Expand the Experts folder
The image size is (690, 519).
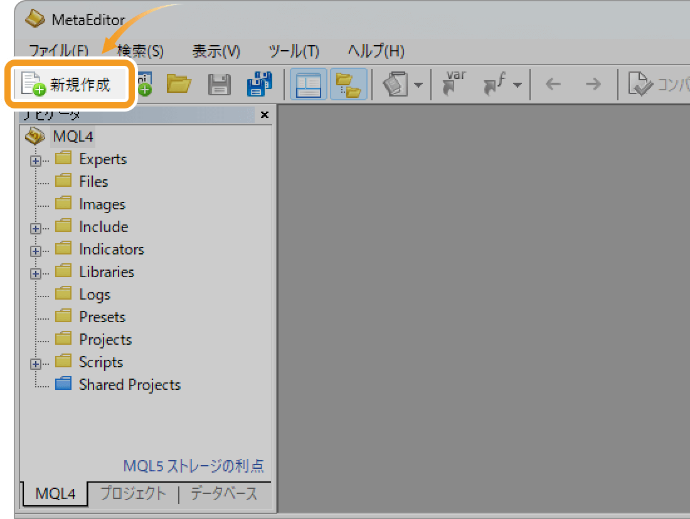(36, 160)
